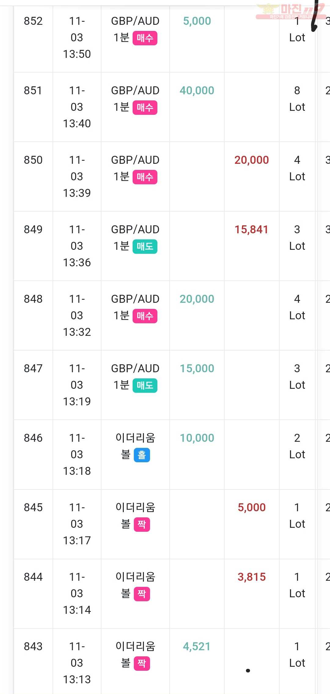Click the 매도 badge in row 847
The width and height of the screenshot is (330, 694).
[145, 385]
